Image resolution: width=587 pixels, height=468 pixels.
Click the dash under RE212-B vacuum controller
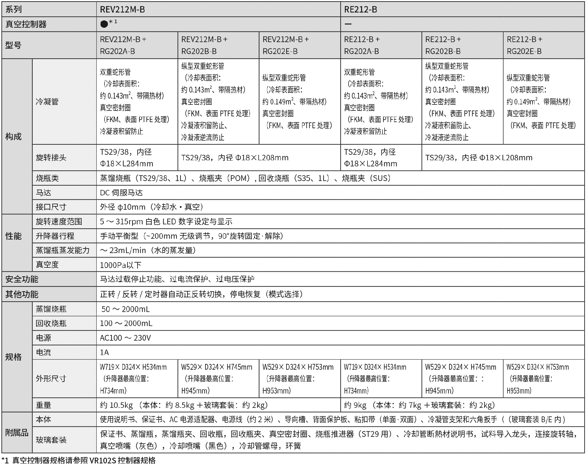pos(348,24)
